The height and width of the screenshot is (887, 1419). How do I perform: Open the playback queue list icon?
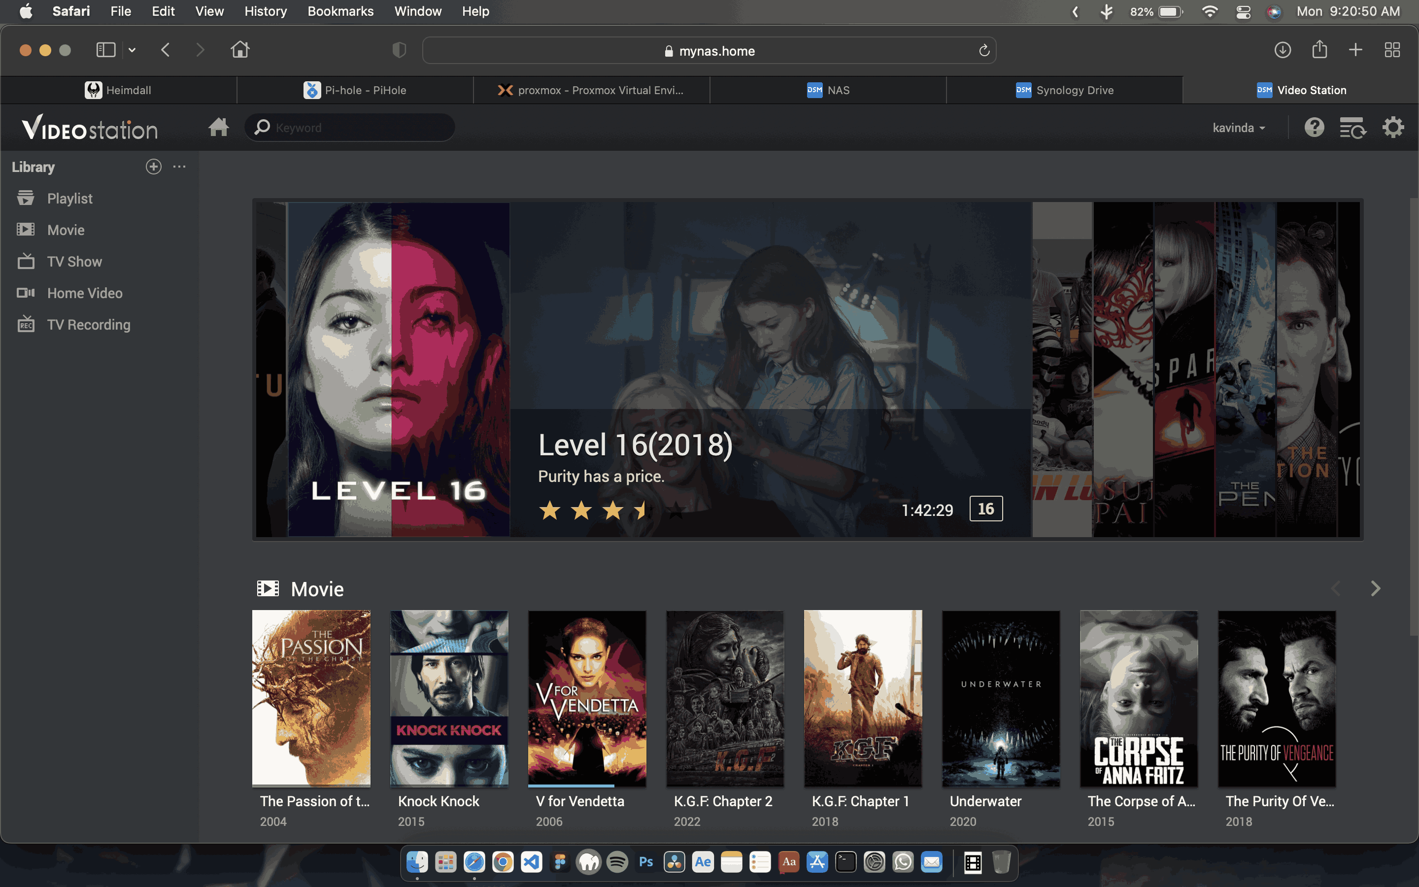[x=1353, y=127]
